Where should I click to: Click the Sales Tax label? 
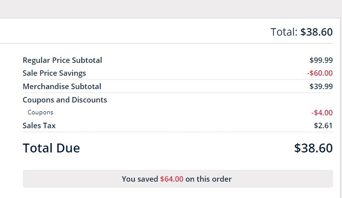point(39,126)
